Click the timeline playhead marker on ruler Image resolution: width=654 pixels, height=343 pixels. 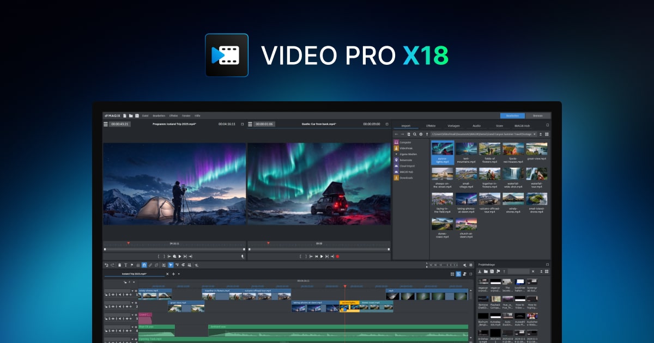tap(344, 286)
